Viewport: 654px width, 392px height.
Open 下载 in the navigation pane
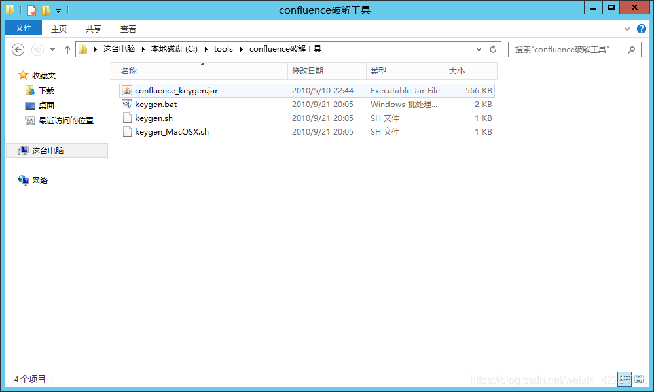[x=46, y=90]
